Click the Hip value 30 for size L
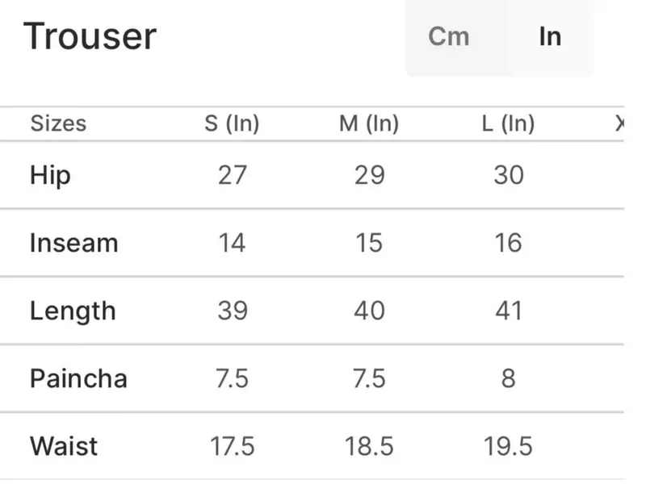Image resolution: width=646 pixels, height=484 pixels. click(508, 175)
